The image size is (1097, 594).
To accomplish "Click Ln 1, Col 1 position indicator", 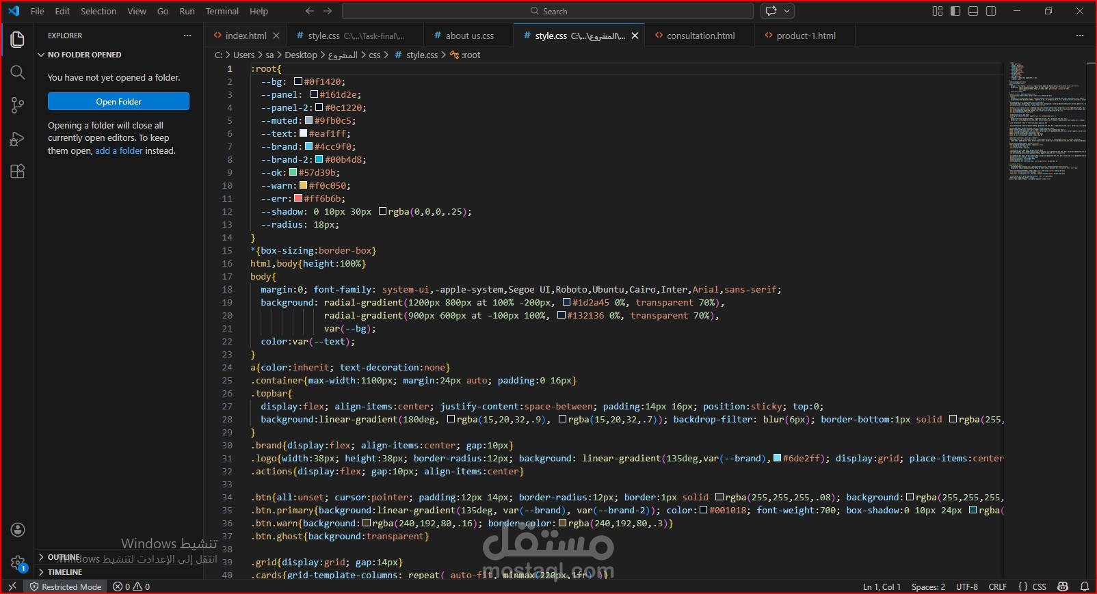I will coord(882,586).
